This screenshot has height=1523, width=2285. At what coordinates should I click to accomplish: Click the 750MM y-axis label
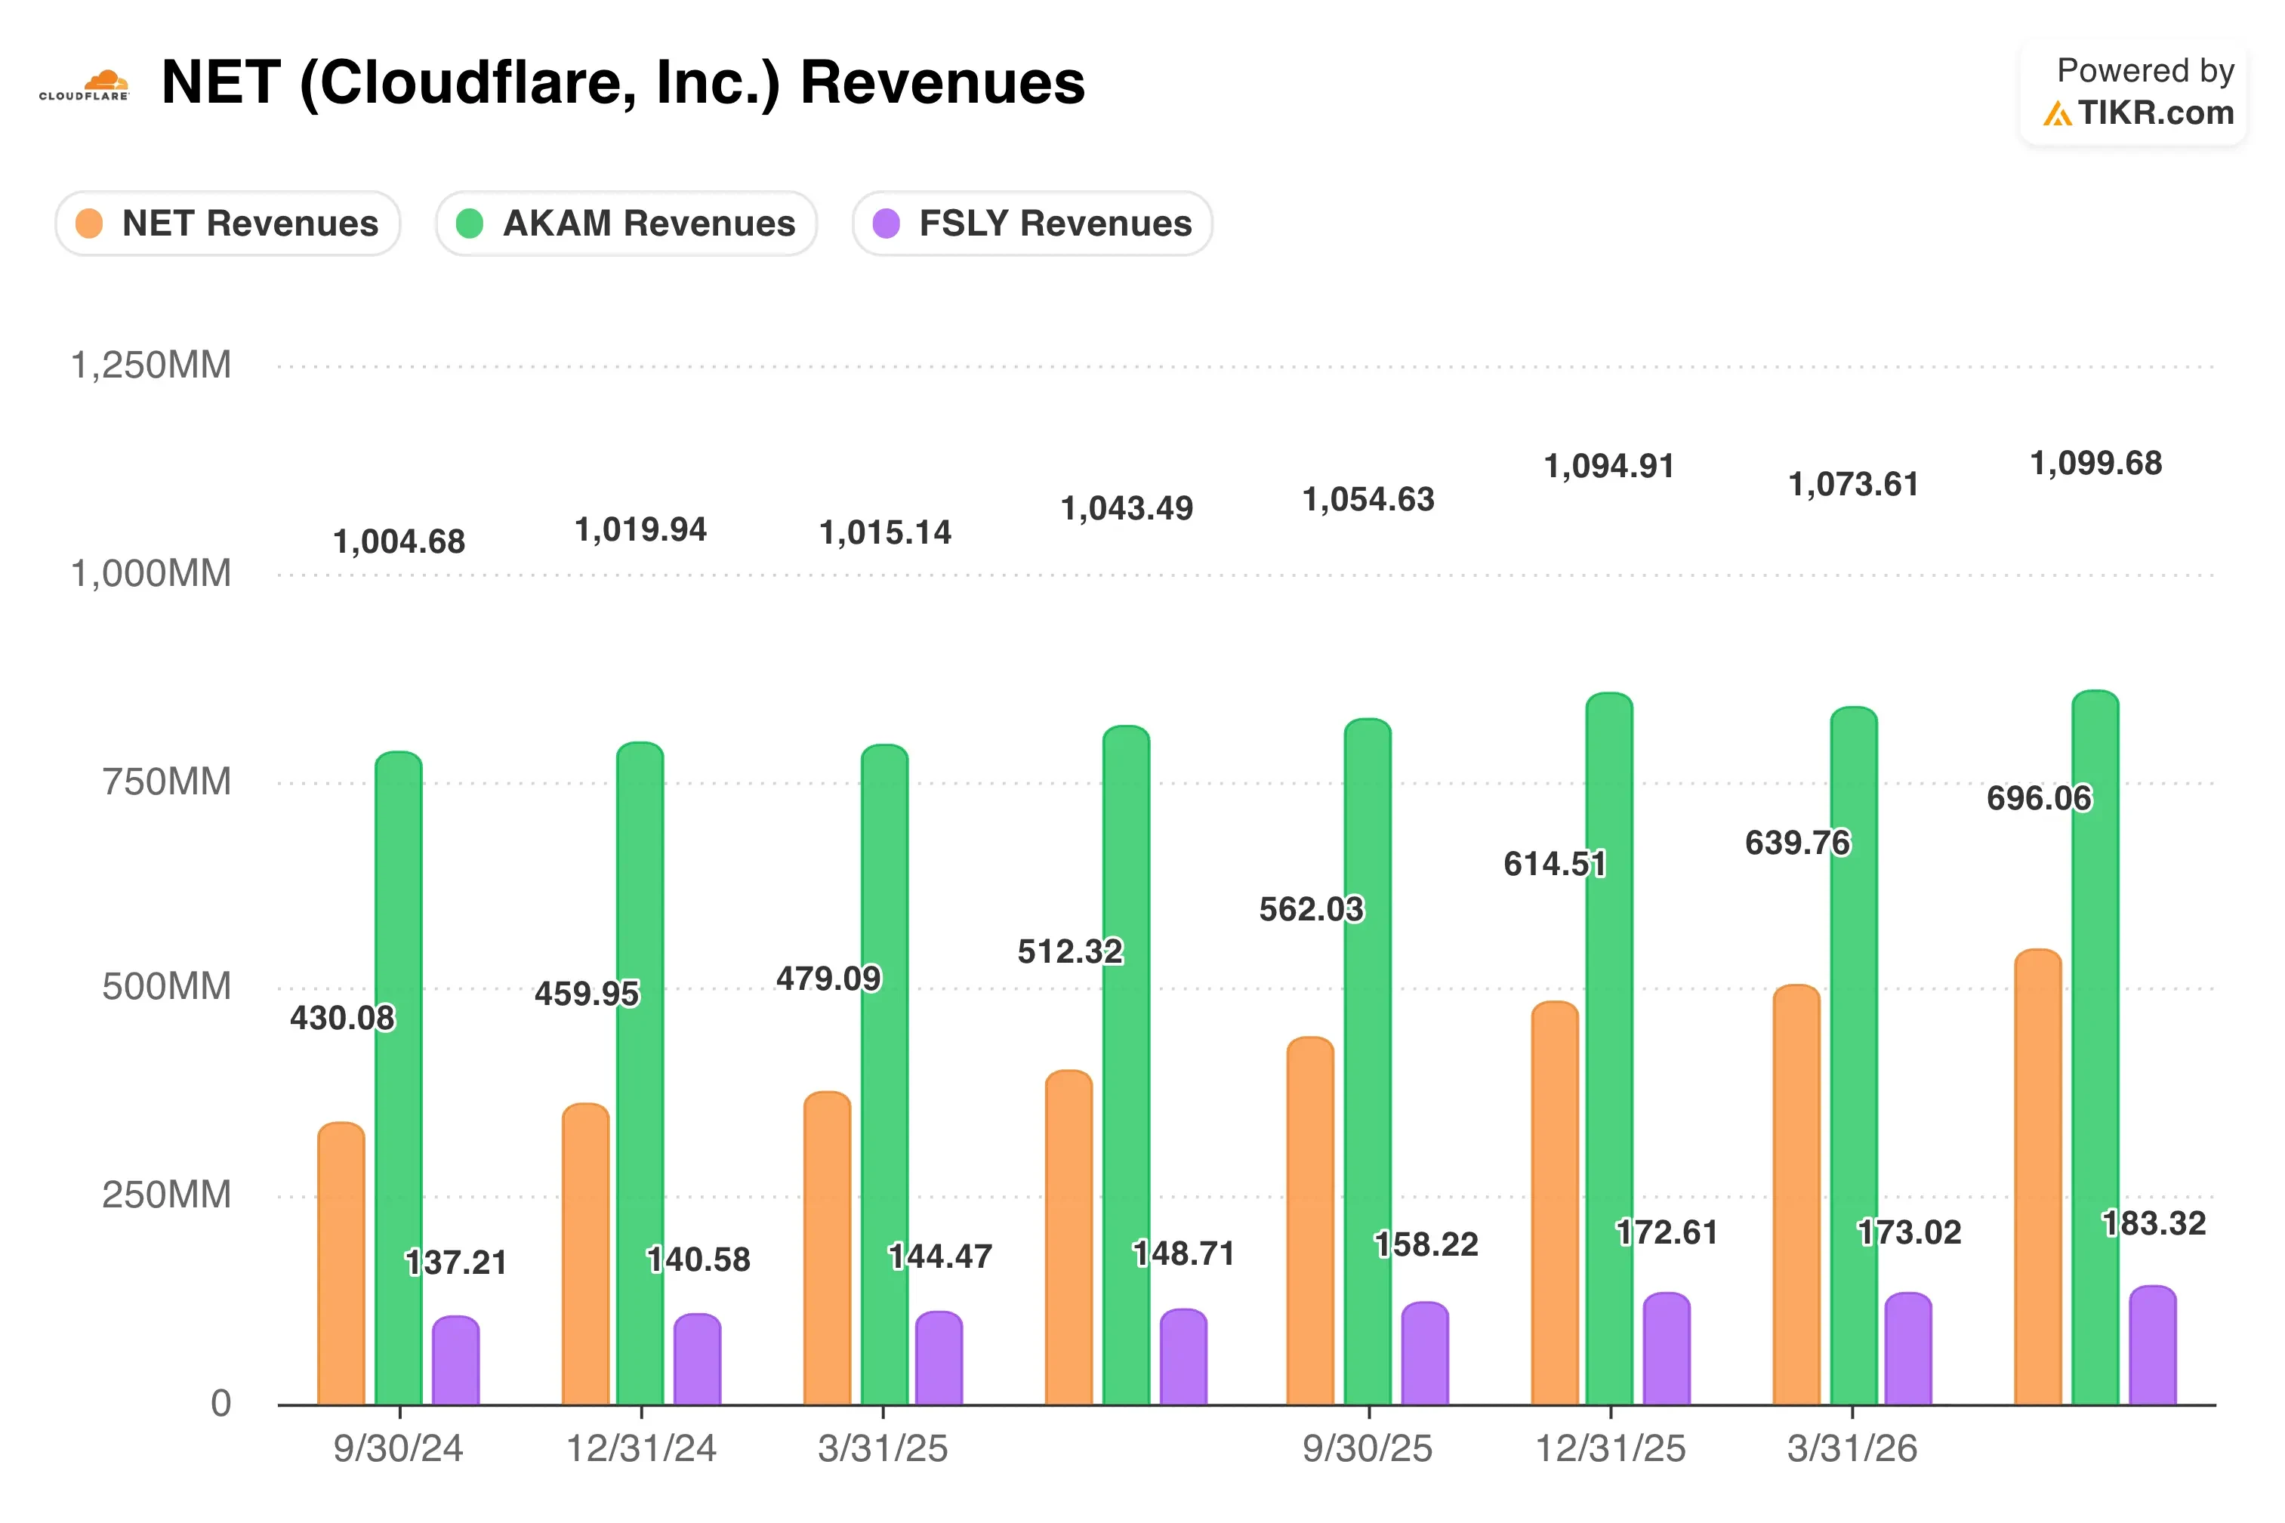click(x=167, y=781)
